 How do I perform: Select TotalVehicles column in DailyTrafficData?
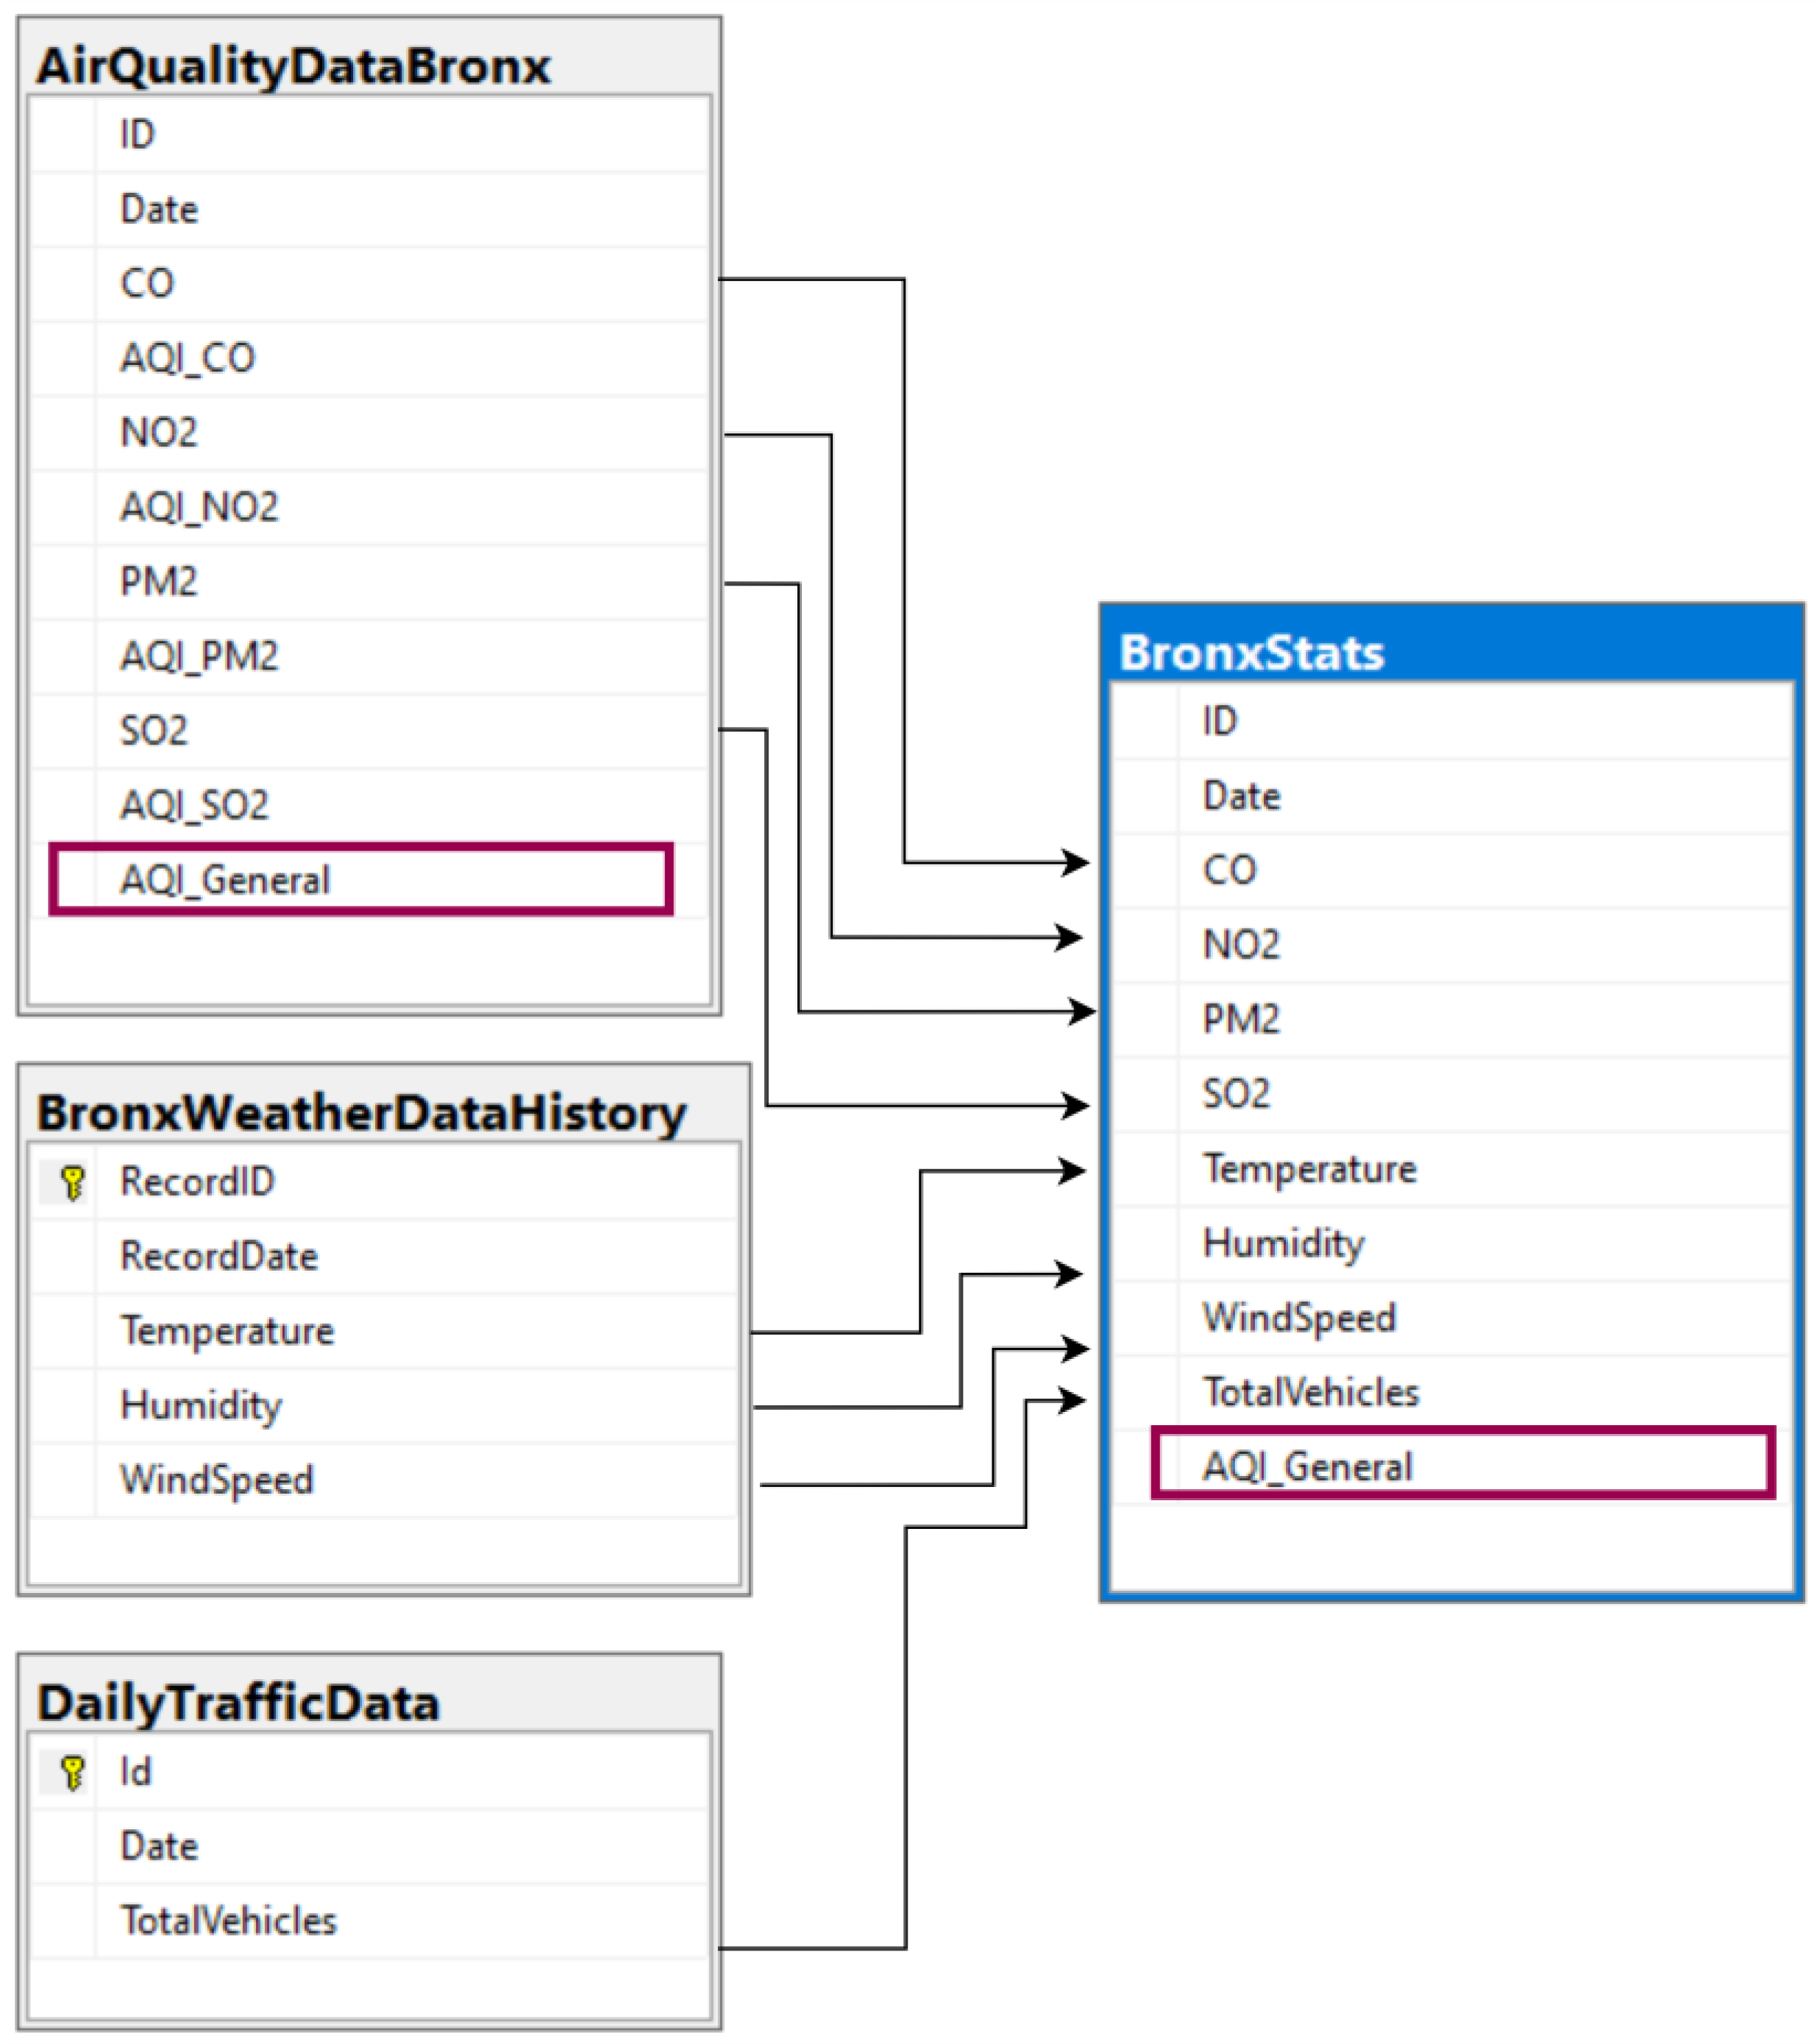(x=229, y=1921)
